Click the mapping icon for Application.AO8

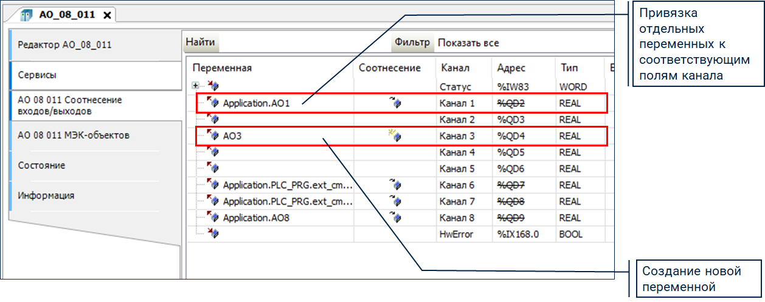coord(395,218)
